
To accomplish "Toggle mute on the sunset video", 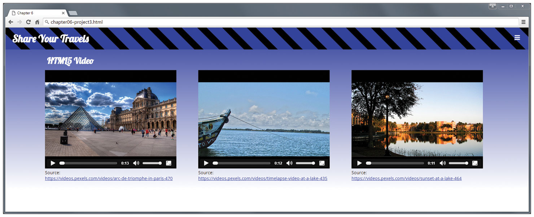I will (x=442, y=163).
